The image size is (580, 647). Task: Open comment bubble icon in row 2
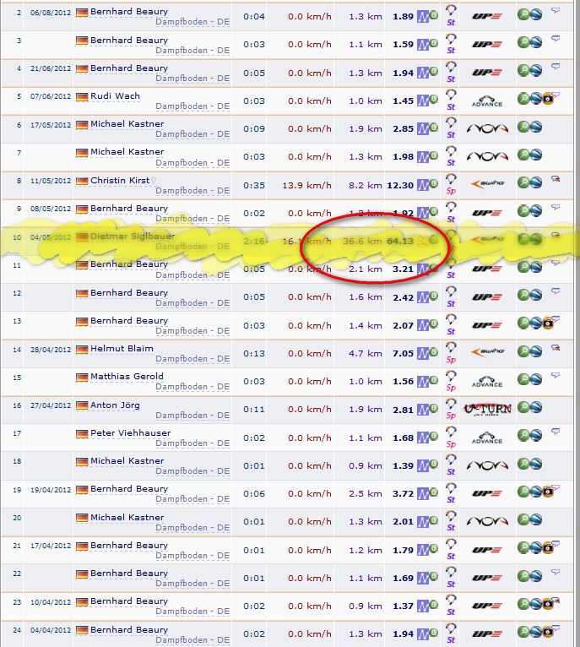pos(556,10)
